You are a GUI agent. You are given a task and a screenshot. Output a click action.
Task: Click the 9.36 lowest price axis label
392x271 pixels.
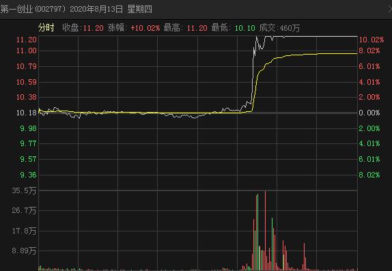28,175
